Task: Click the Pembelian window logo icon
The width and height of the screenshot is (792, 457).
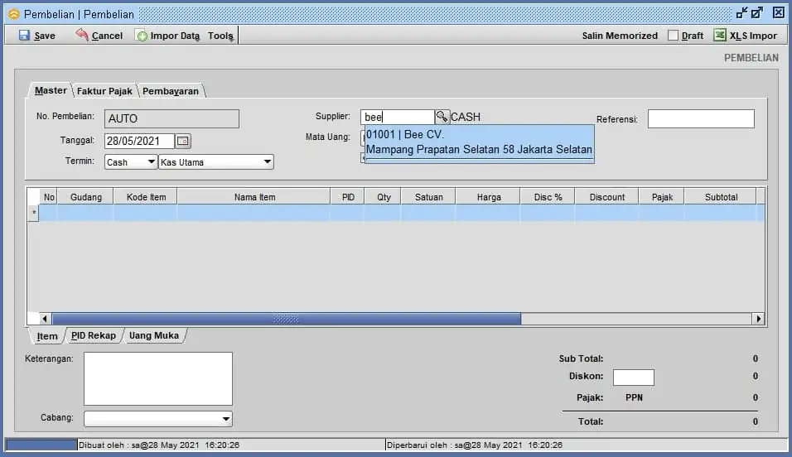Action: [x=13, y=14]
